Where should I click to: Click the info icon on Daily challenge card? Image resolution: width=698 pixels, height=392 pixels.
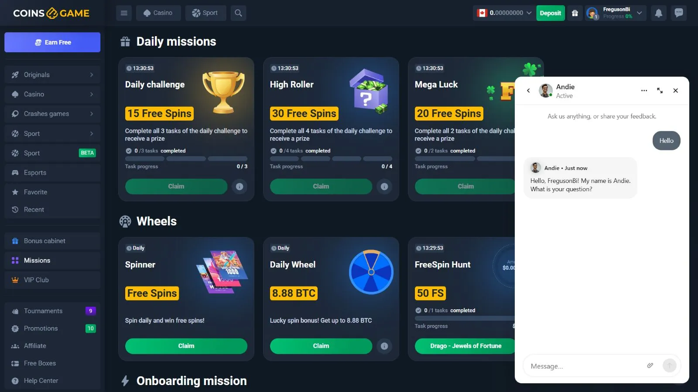click(x=240, y=186)
